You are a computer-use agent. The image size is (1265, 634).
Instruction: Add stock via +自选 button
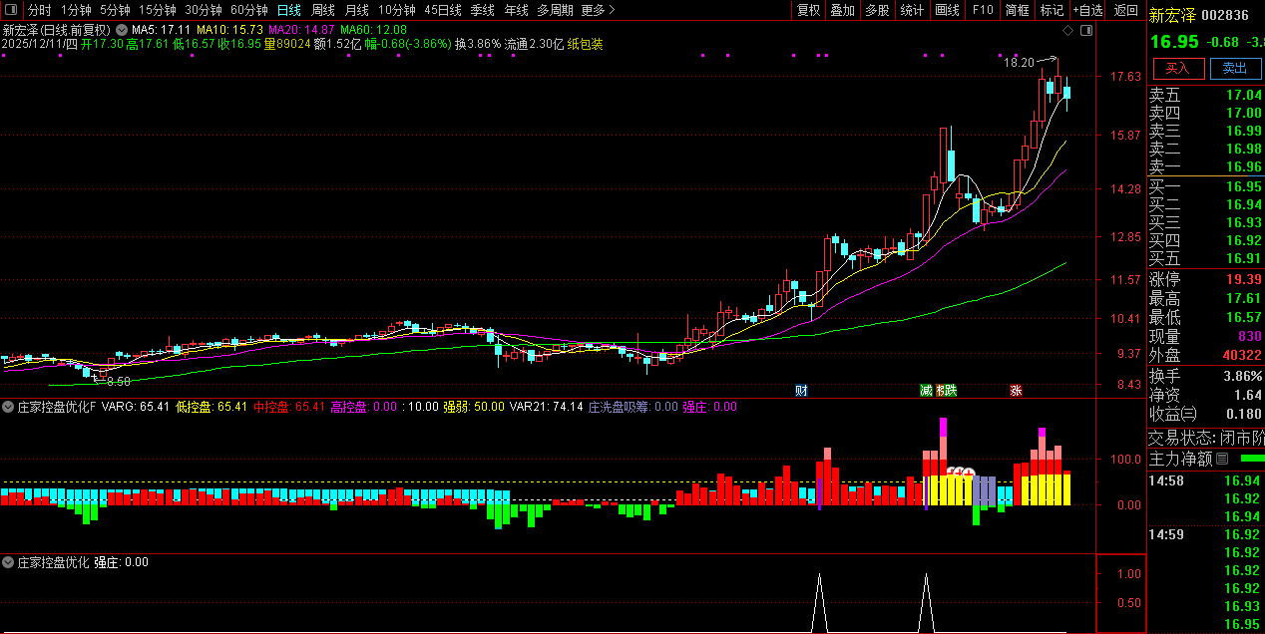(x=1087, y=10)
